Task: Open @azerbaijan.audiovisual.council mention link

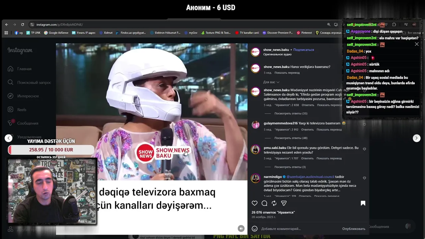Action: point(310,177)
